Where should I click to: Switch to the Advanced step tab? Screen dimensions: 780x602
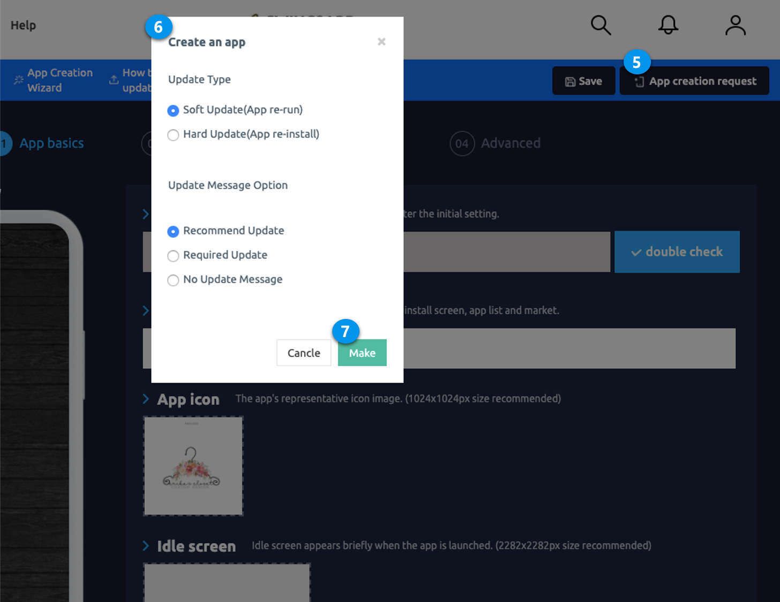click(496, 143)
